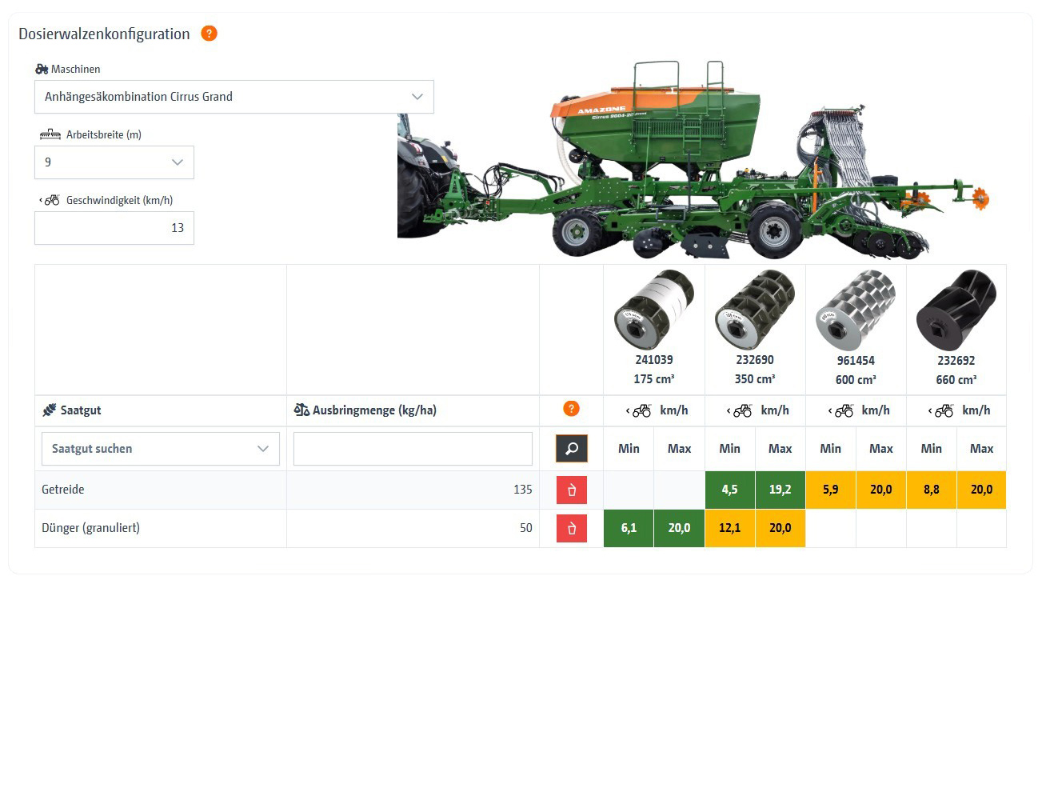Select metering roller 961454 image
Viewport: 1038px width, 800px height.
pyautogui.click(x=856, y=310)
